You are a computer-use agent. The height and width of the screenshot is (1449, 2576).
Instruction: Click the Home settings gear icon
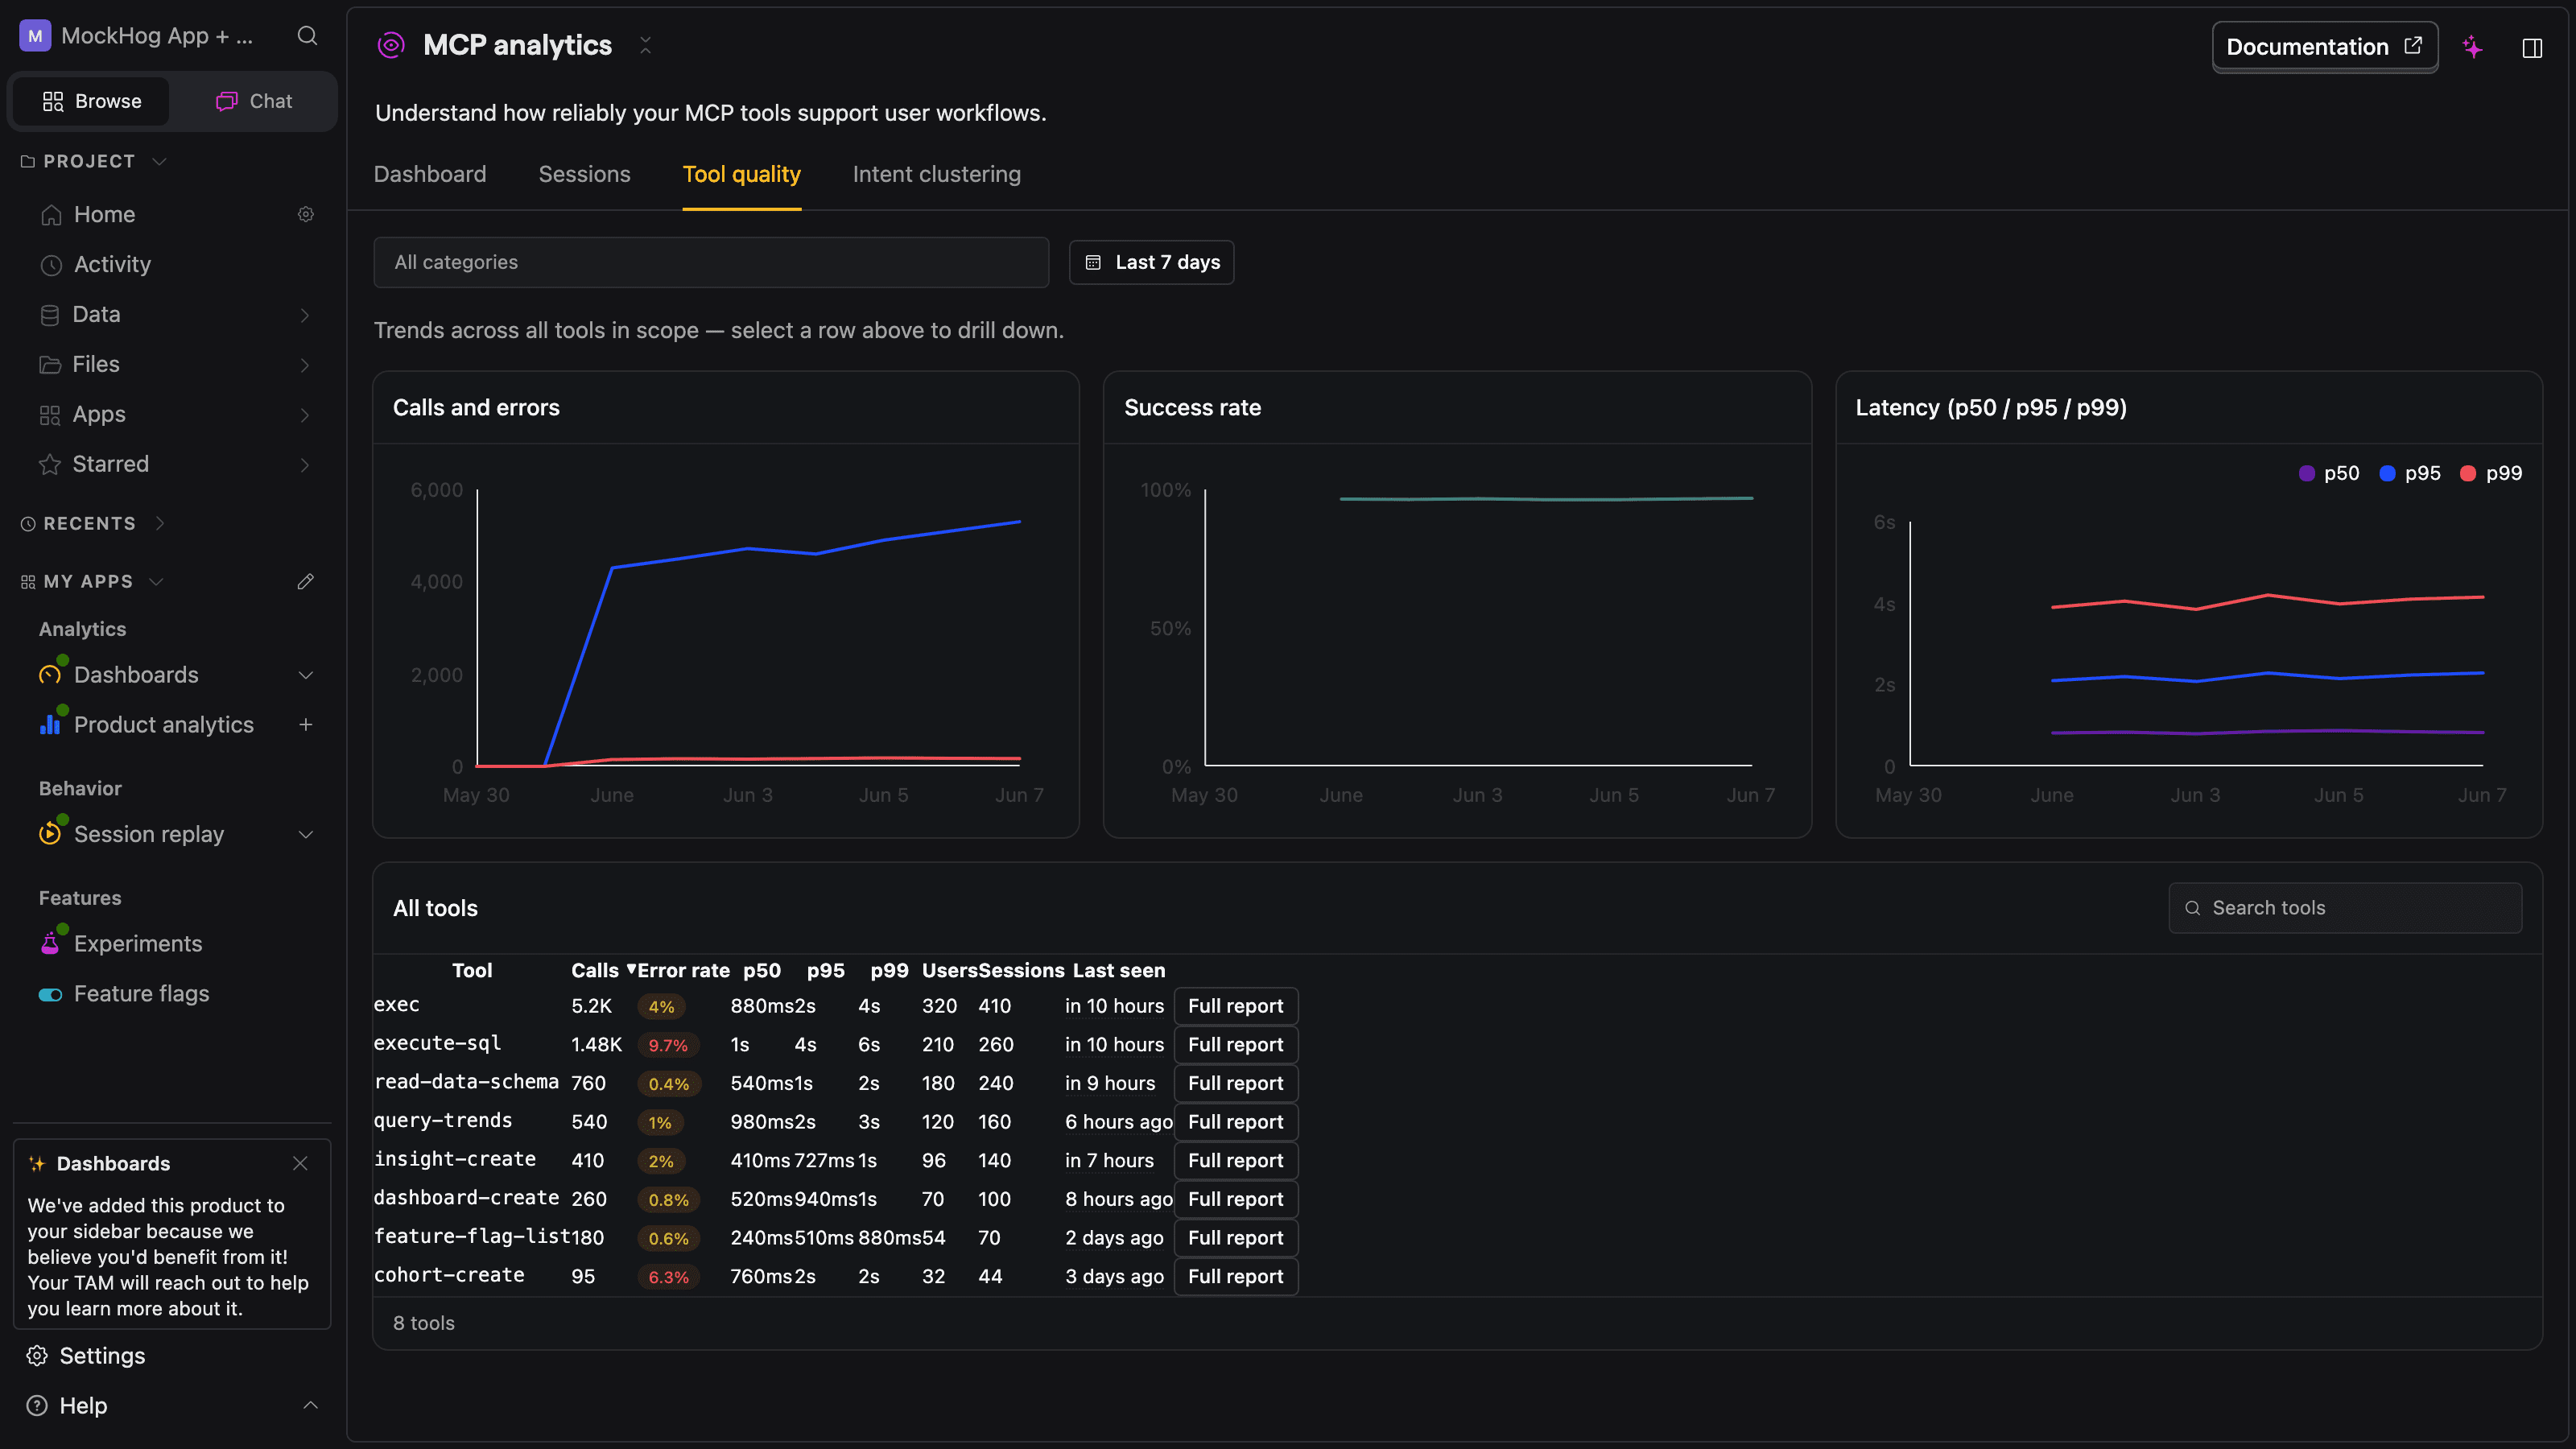[x=306, y=214]
